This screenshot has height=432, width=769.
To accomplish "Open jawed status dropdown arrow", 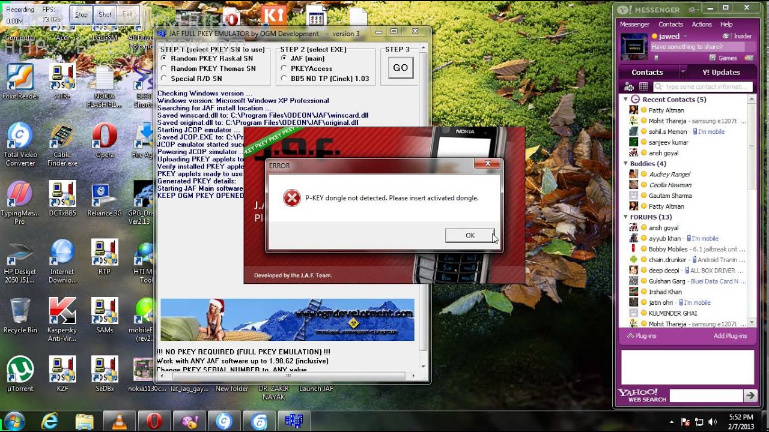I will click(x=685, y=37).
